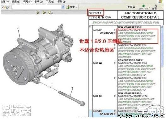This screenshot has height=119, width=166.
Task: Open the 文件 (File) menu
Action: tap(5, 2)
